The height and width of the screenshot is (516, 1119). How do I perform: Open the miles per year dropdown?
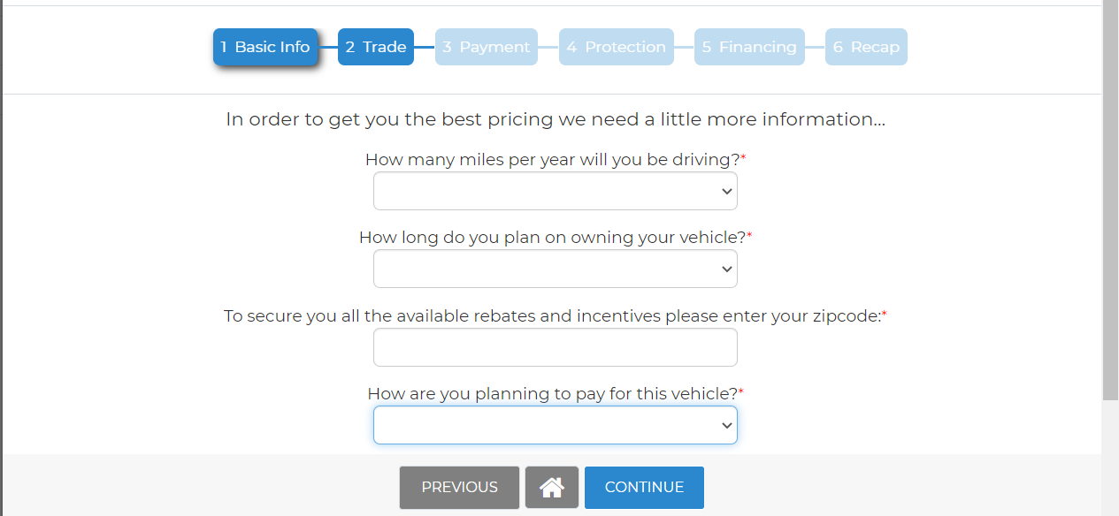tap(556, 191)
